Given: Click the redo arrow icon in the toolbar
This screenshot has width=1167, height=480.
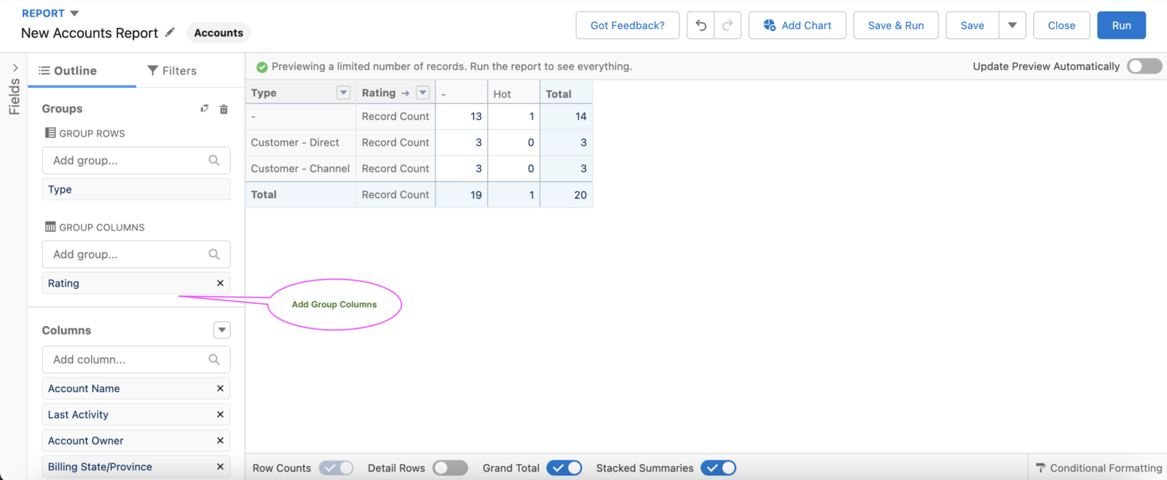Looking at the screenshot, I should [727, 25].
